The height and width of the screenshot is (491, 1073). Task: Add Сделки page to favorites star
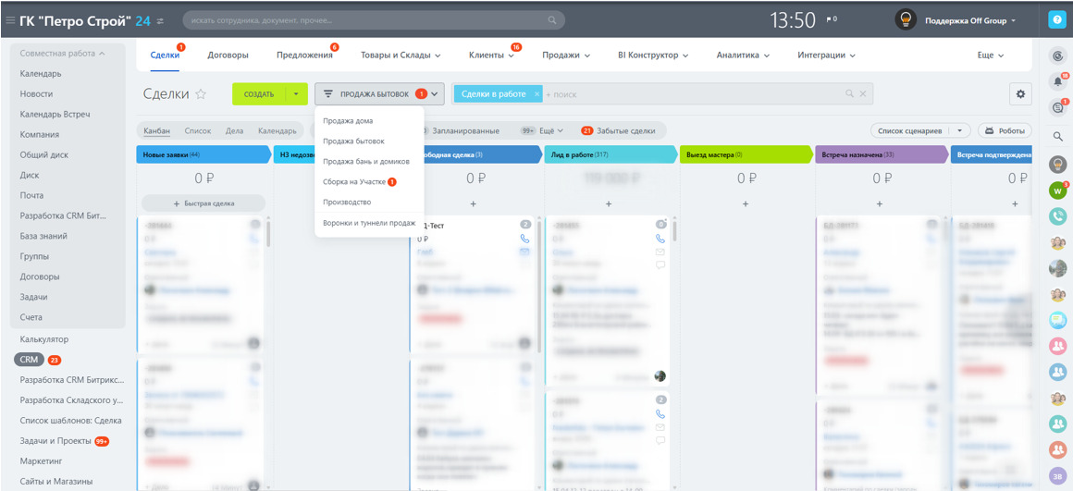click(201, 94)
